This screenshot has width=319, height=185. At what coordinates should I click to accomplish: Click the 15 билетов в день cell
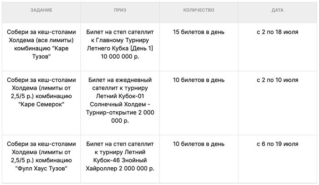[199, 32]
